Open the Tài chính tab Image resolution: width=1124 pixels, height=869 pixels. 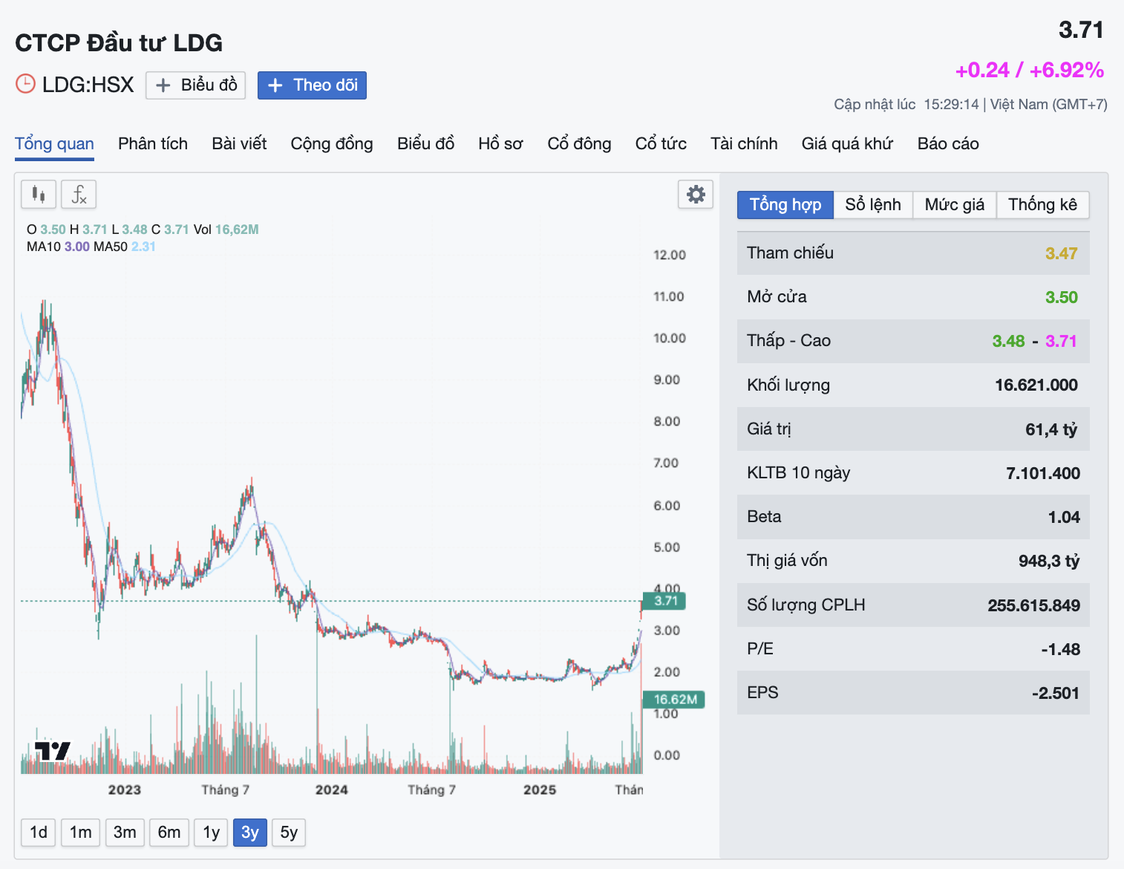coord(744,143)
